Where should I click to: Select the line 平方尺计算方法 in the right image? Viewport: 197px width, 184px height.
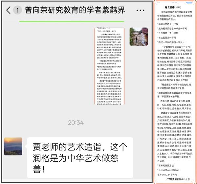pyautogui.click(x=166, y=166)
